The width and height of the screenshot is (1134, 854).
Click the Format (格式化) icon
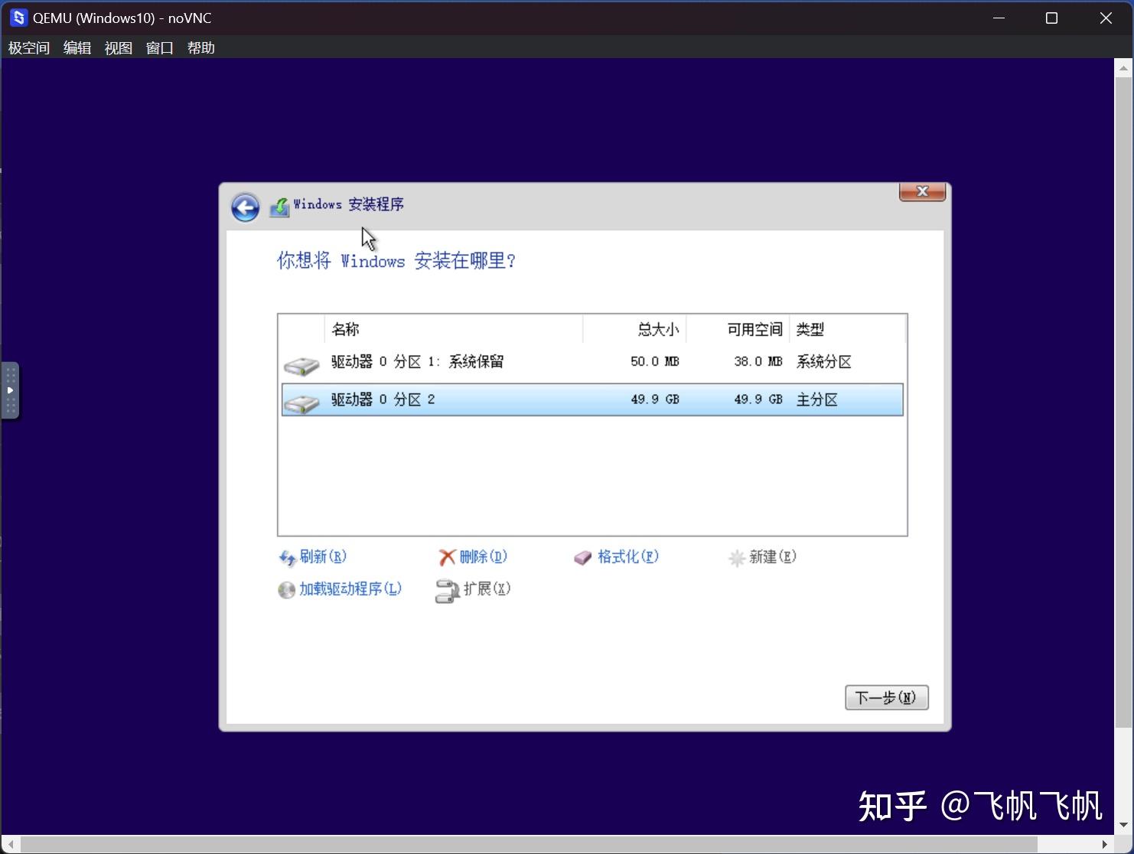tap(584, 557)
